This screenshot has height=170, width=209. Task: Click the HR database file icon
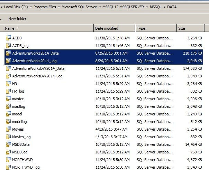click(x=8, y=84)
